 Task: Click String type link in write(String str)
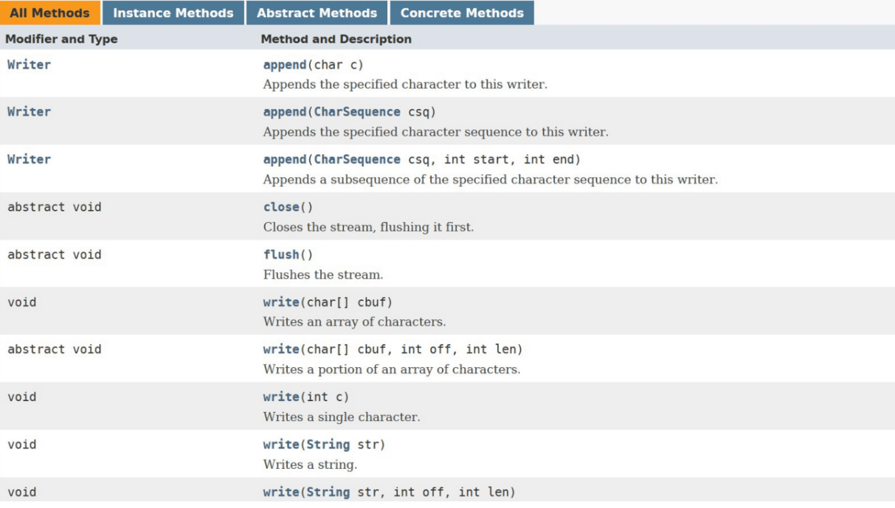(x=328, y=445)
